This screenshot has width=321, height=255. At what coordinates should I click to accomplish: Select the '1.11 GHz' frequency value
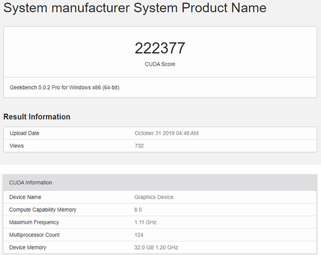(x=146, y=222)
